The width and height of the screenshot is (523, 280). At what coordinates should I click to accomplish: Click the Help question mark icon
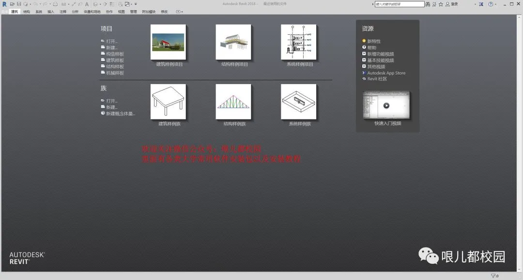(x=491, y=4)
